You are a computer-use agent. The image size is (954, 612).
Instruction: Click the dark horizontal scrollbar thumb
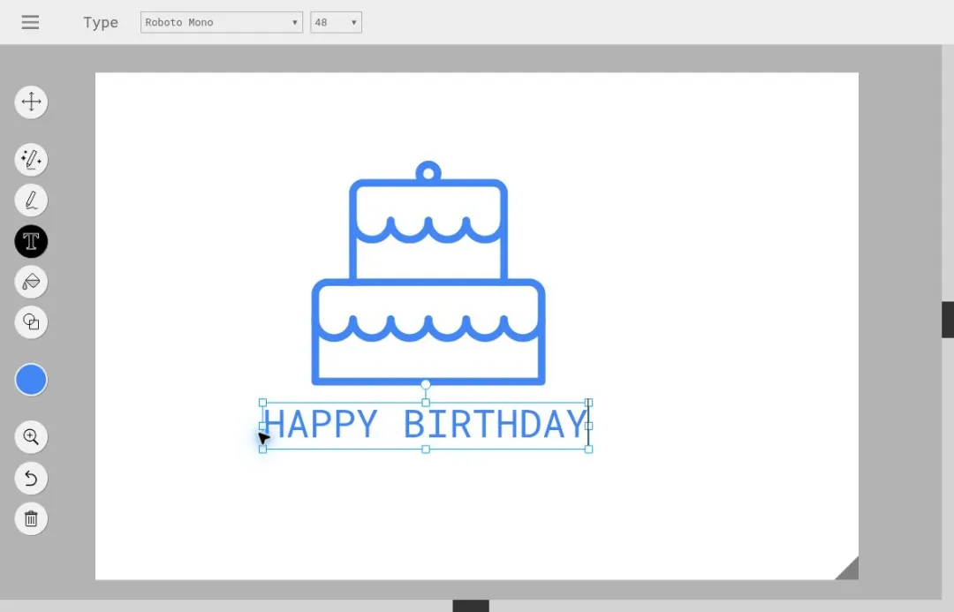471,606
